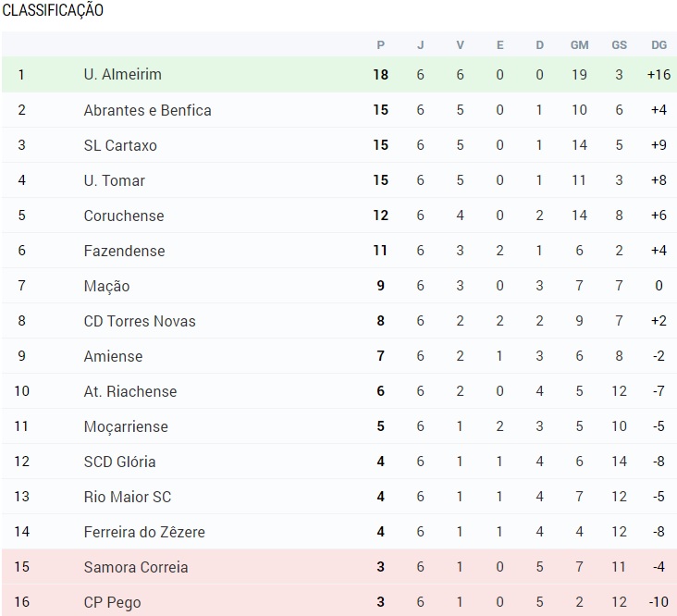This screenshot has width=677, height=616.
Task: Open Ferreira do Zêzere team link
Action: pyautogui.click(x=144, y=532)
